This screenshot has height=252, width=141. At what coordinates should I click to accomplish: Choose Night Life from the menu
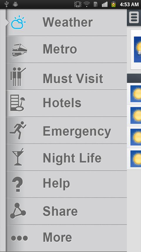[66, 157]
